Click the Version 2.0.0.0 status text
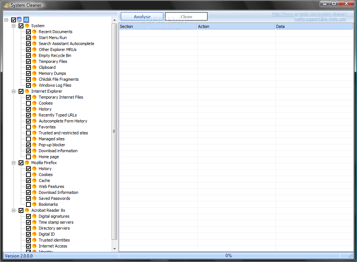The height and width of the screenshot is (262, 357). [x=19, y=256]
